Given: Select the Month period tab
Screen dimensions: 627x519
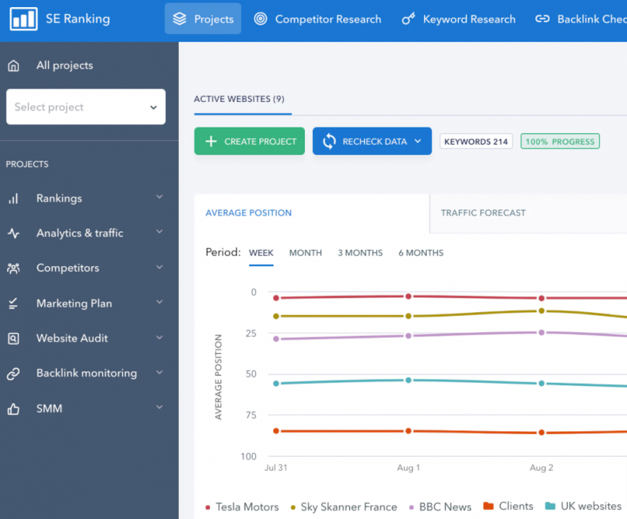Looking at the screenshot, I should tap(306, 253).
